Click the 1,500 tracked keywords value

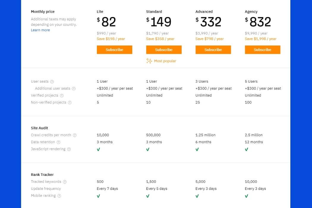tap(151, 182)
